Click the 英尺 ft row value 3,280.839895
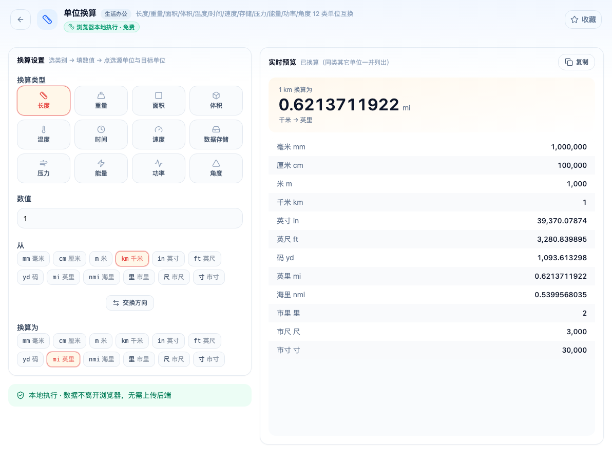 [562, 239]
